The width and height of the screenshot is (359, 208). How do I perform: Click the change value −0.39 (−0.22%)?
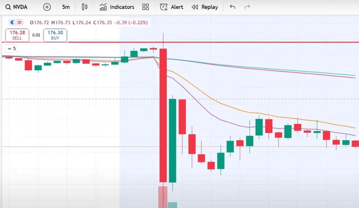pyautogui.click(x=131, y=22)
